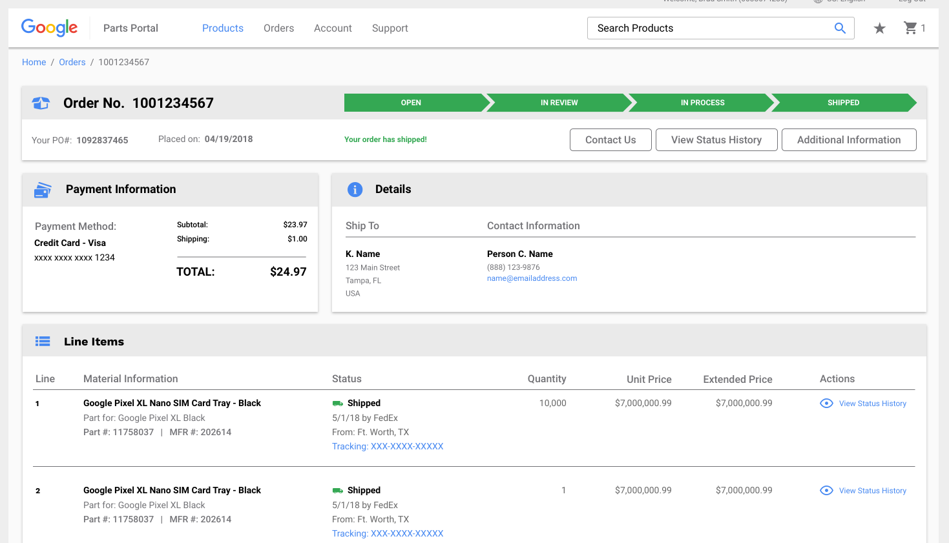Click the masked card number ending 1234
The height and width of the screenshot is (543, 949).
pyautogui.click(x=74, y=258)
